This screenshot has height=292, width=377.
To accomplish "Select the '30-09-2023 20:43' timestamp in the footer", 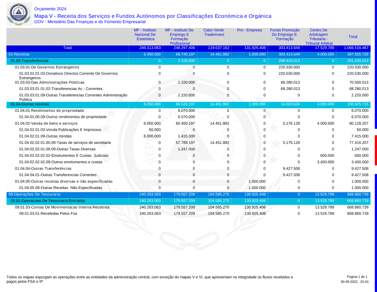I will click(354, 282).
